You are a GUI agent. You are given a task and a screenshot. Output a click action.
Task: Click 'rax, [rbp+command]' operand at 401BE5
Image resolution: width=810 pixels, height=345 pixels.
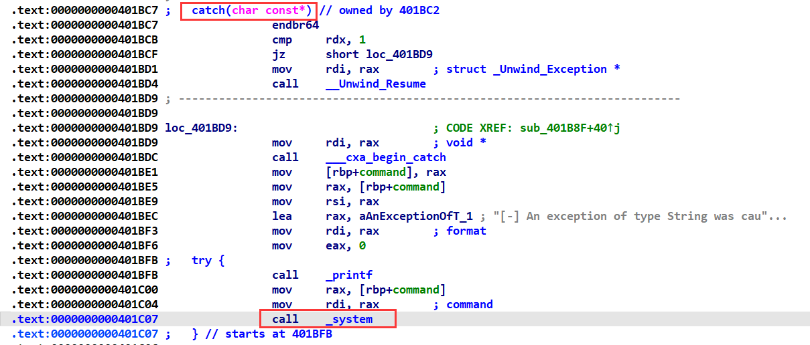point(386,187)
